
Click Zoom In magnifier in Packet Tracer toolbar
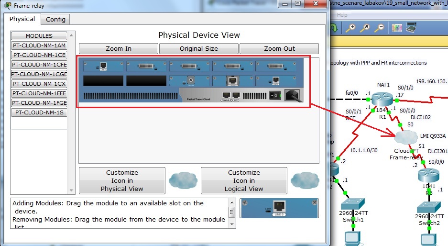coord(350,28)
